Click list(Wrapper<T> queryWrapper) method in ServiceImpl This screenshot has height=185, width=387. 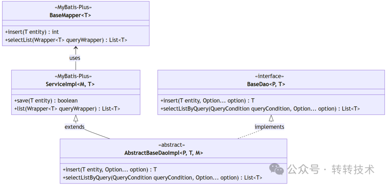(67, 109)
